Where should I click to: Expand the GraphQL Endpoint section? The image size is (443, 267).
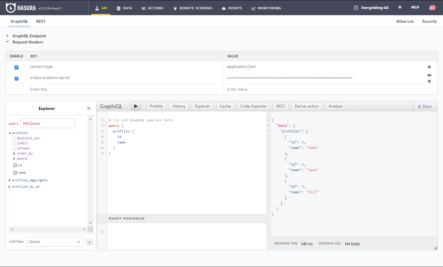(x=7, y=36)
